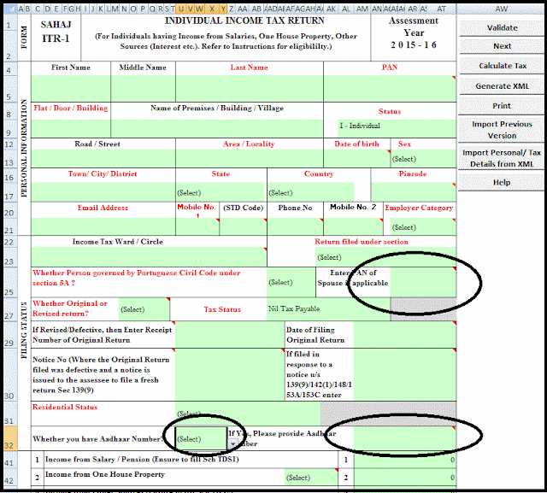Select row header 27

coord(9,309)
